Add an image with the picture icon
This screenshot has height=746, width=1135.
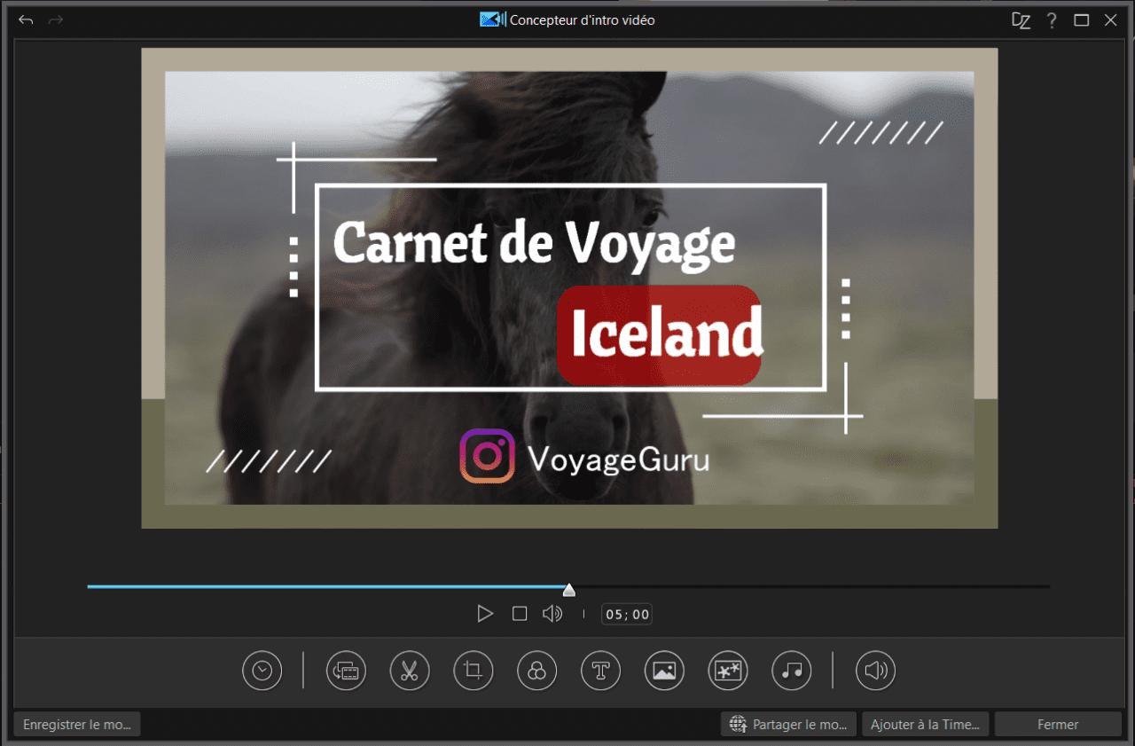664,671
